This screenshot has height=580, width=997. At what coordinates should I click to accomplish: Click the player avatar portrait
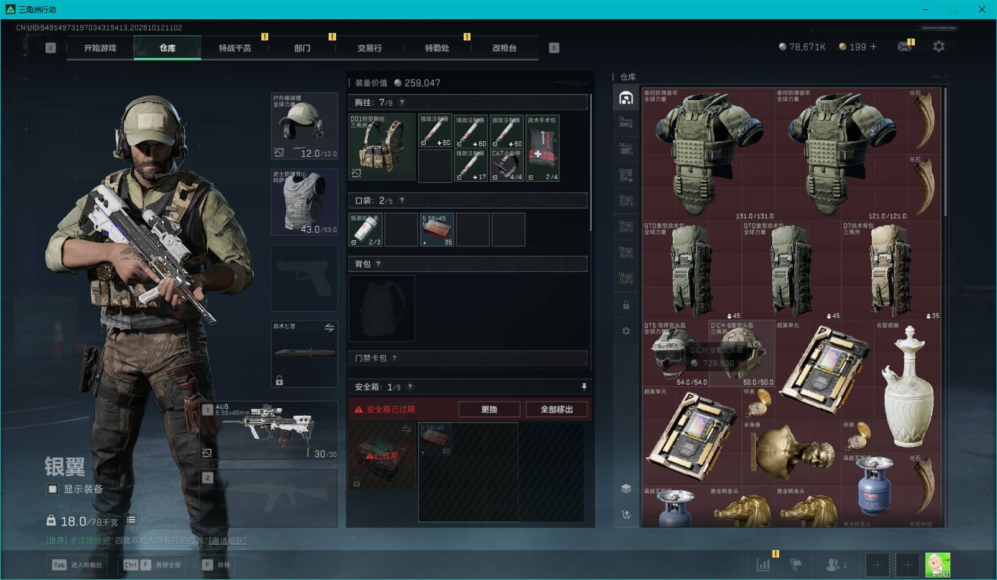click(x=937, y=565)
